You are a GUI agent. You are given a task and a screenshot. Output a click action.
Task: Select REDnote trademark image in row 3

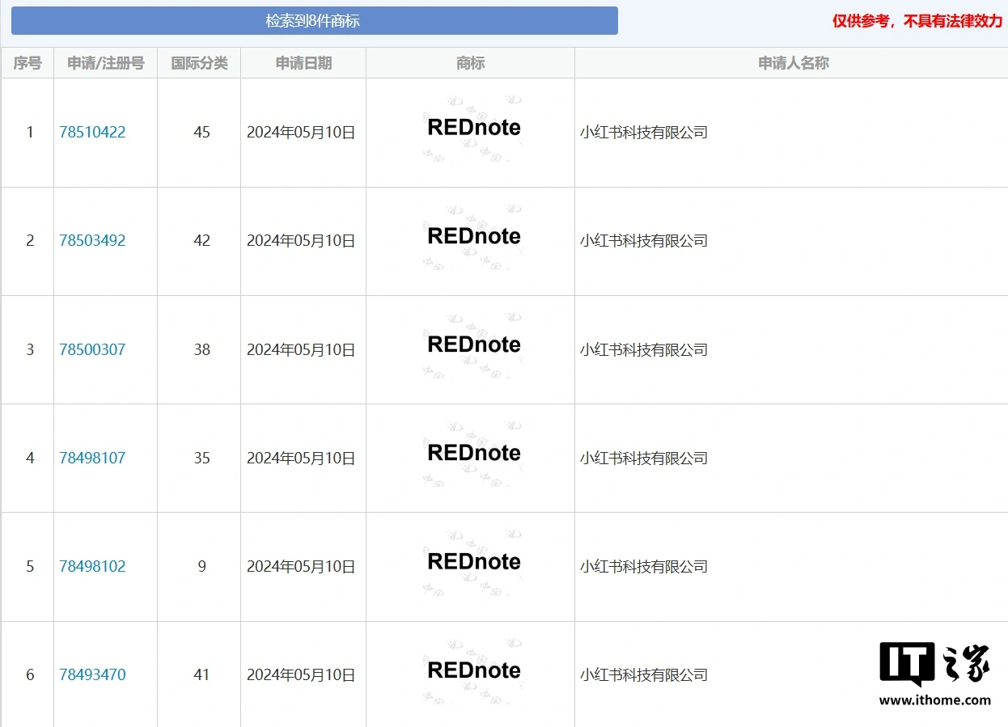click(x=474, y=344)
